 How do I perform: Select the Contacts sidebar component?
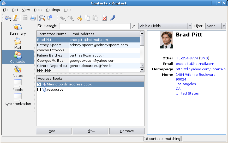17,57
